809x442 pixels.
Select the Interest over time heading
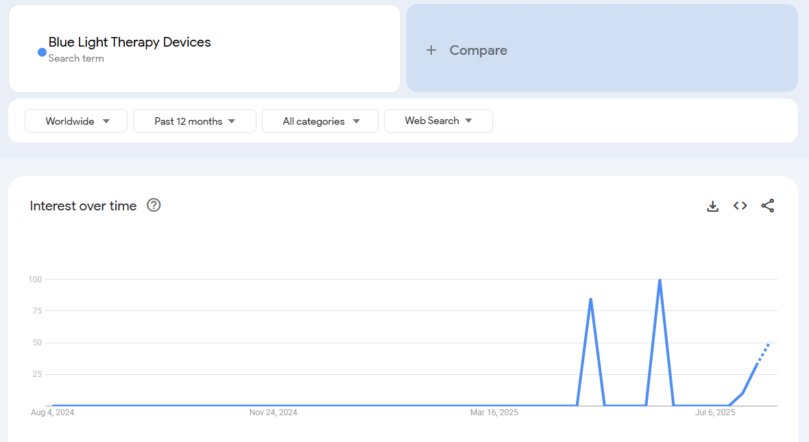84,206
